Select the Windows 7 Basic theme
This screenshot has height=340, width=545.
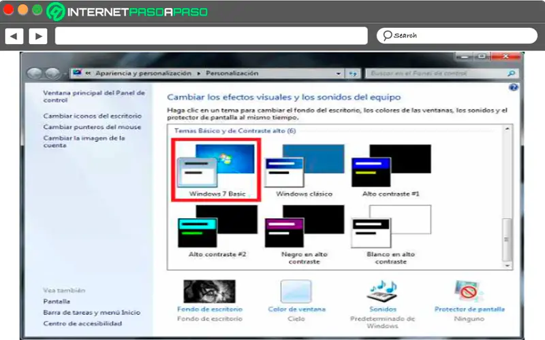pyautogui.click(x=216, y=170)
